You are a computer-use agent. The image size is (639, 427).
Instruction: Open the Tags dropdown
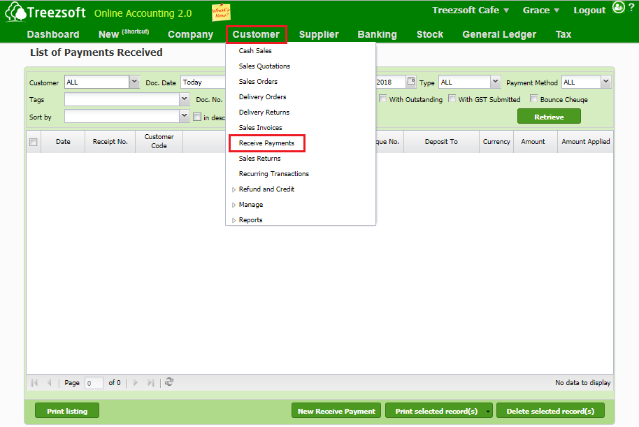click(184, 99)
